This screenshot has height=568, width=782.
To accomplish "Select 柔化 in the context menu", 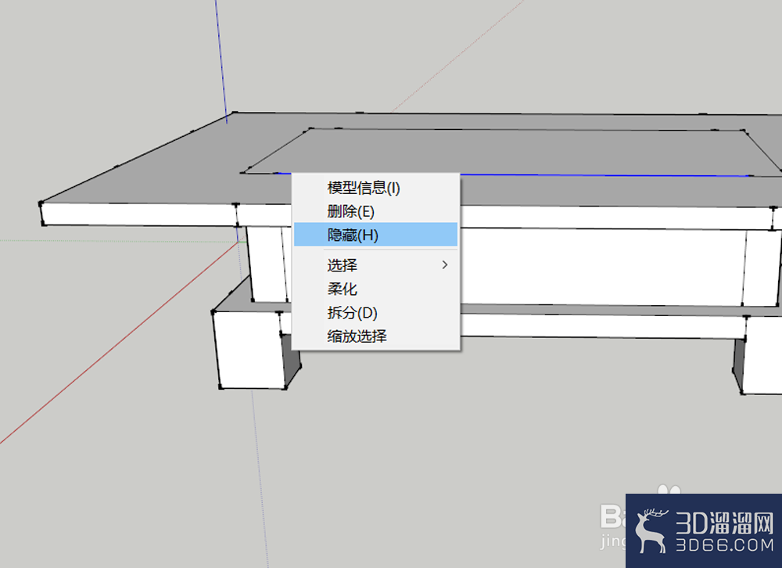I will click(375, 289).
